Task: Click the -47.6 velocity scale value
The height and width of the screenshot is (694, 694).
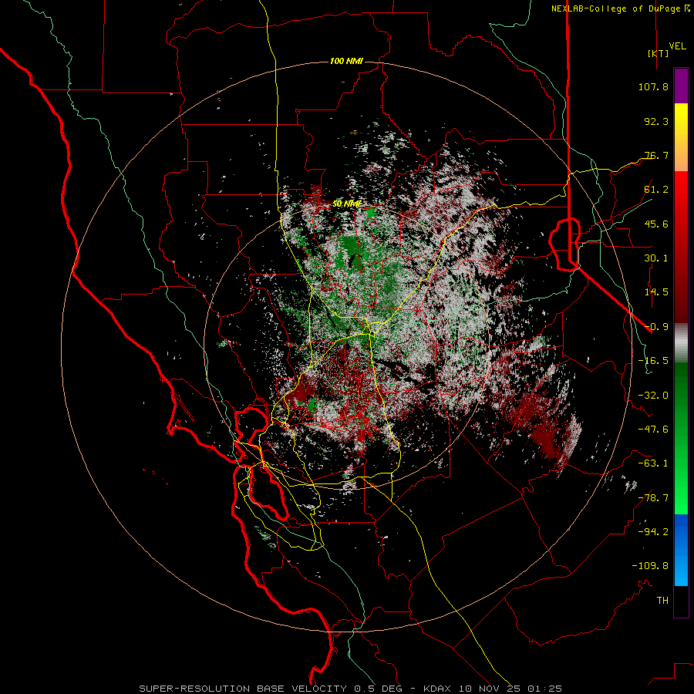Action: pyautogui.click(x=653, y=430)
